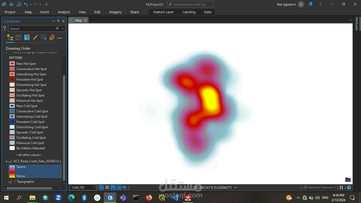Toggle the inference status bar icon

tap(119, 187)
